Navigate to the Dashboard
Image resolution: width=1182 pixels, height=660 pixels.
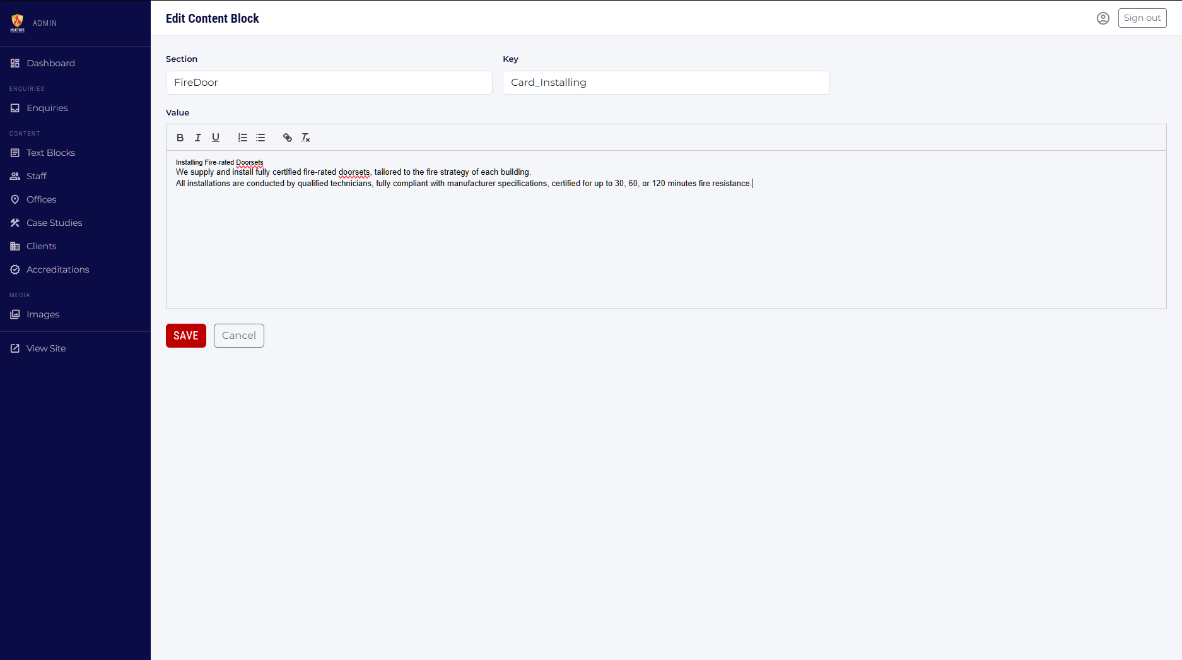pos(50,63)
